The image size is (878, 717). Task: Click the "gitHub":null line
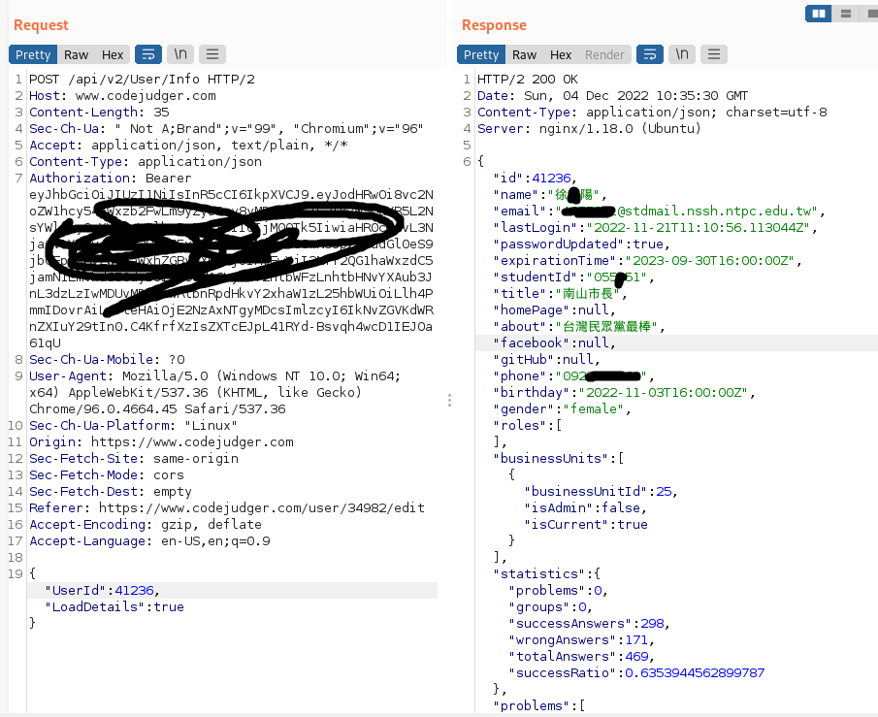click(x=546, y=360)
